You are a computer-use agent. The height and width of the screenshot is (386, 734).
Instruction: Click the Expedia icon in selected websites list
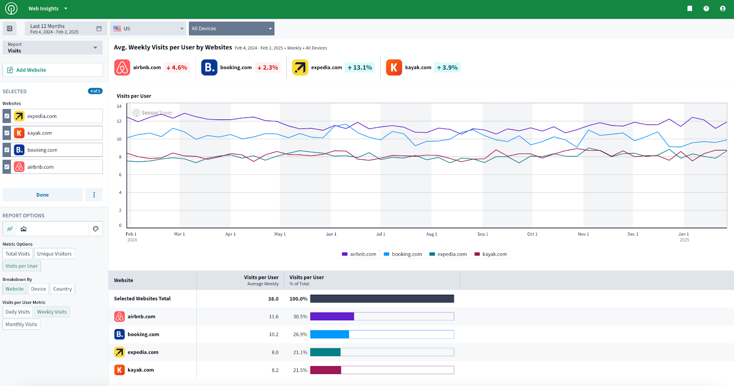click(x=19, y=116)
